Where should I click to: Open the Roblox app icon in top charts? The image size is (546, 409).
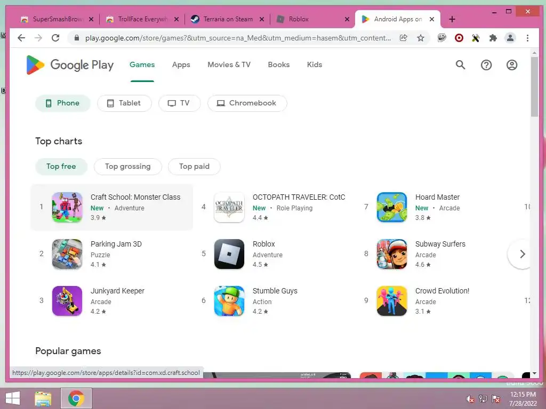tap(229, 254)
